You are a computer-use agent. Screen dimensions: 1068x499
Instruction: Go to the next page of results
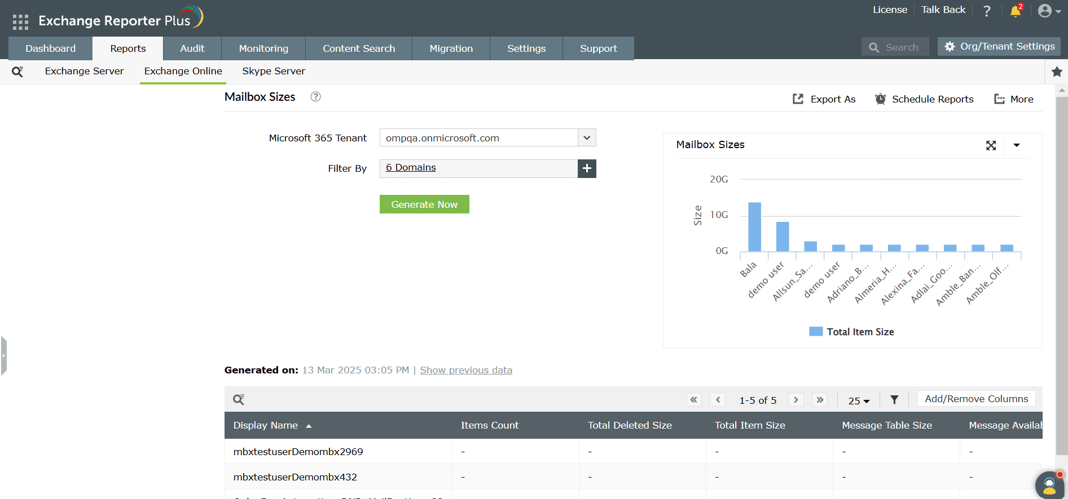(796, 400)
